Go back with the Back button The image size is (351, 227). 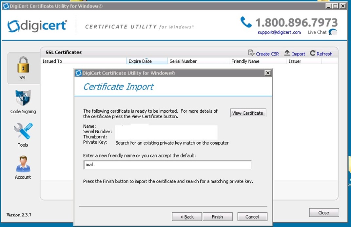pyautogui.click(x=187, y=217)
